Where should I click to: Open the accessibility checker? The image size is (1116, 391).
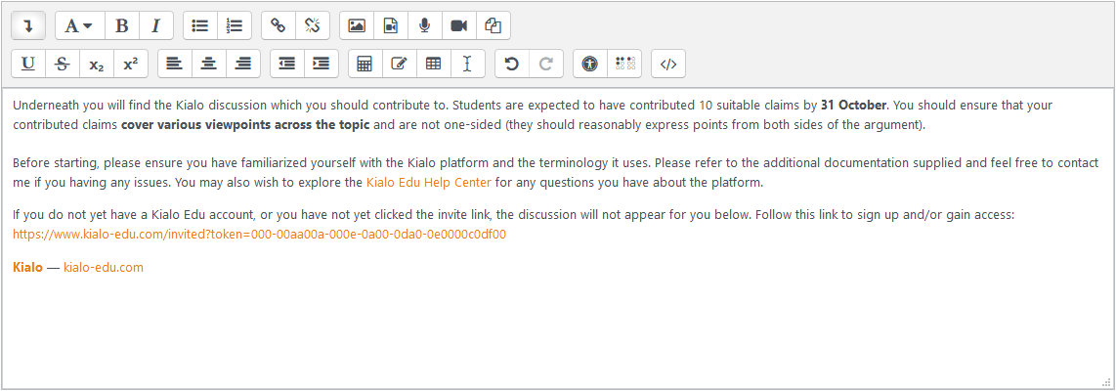click(589, 65)
